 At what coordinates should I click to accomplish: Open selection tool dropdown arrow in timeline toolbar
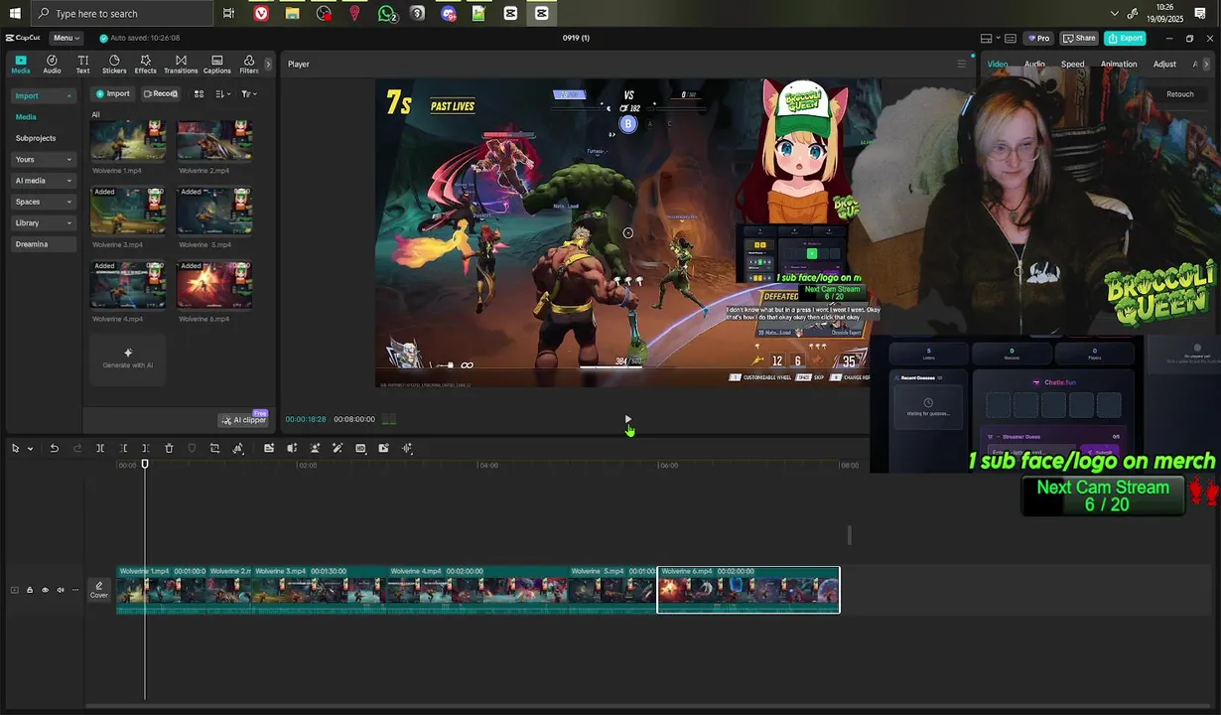coord(30,449)
